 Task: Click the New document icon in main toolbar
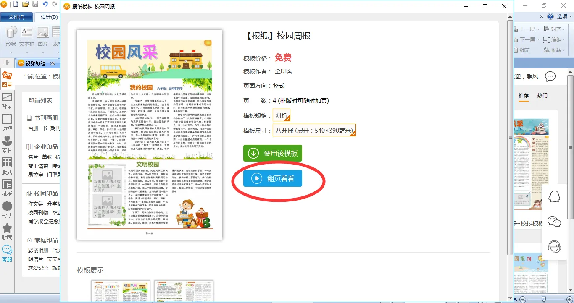point(16,5)
